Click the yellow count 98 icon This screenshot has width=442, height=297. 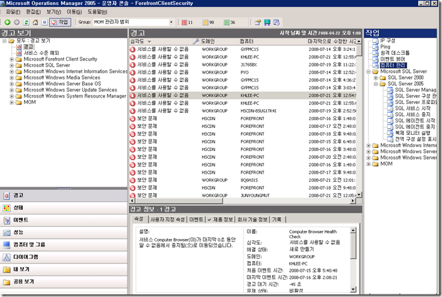pos(205,22)
